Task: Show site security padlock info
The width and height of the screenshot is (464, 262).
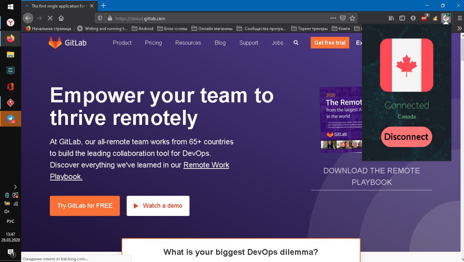Action: 110,18
